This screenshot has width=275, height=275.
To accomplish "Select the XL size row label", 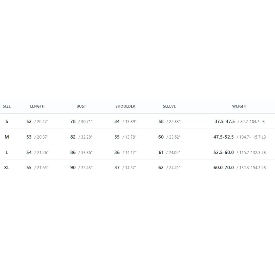I will coord(7,167).
